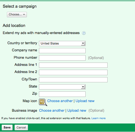The height and width of the screenshot is (132, 135).
Task: Choose another map icon link
Action: click(x=60, y=101)
